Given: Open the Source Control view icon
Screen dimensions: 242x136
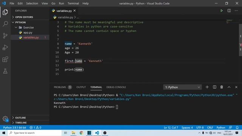Looking at the screenshot, I should point(5,36).
